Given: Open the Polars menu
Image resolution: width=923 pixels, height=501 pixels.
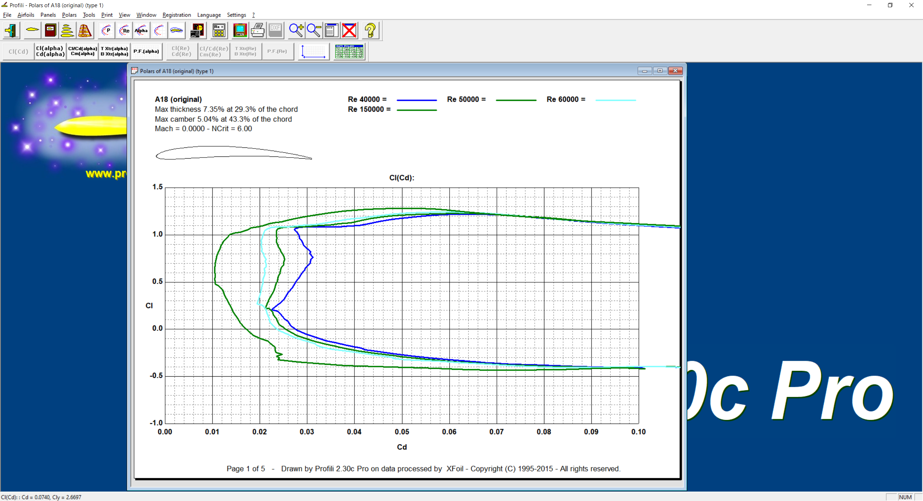Looking at the screenshot, I should 69,15.
